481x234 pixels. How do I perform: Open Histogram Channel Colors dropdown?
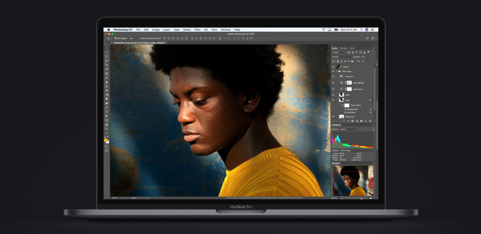[x=348, y=129]
